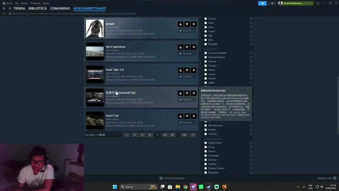Switch to the BIBLIOTECA tab
The width and height of the screenshot is (339, 191).
click(38, 8)
